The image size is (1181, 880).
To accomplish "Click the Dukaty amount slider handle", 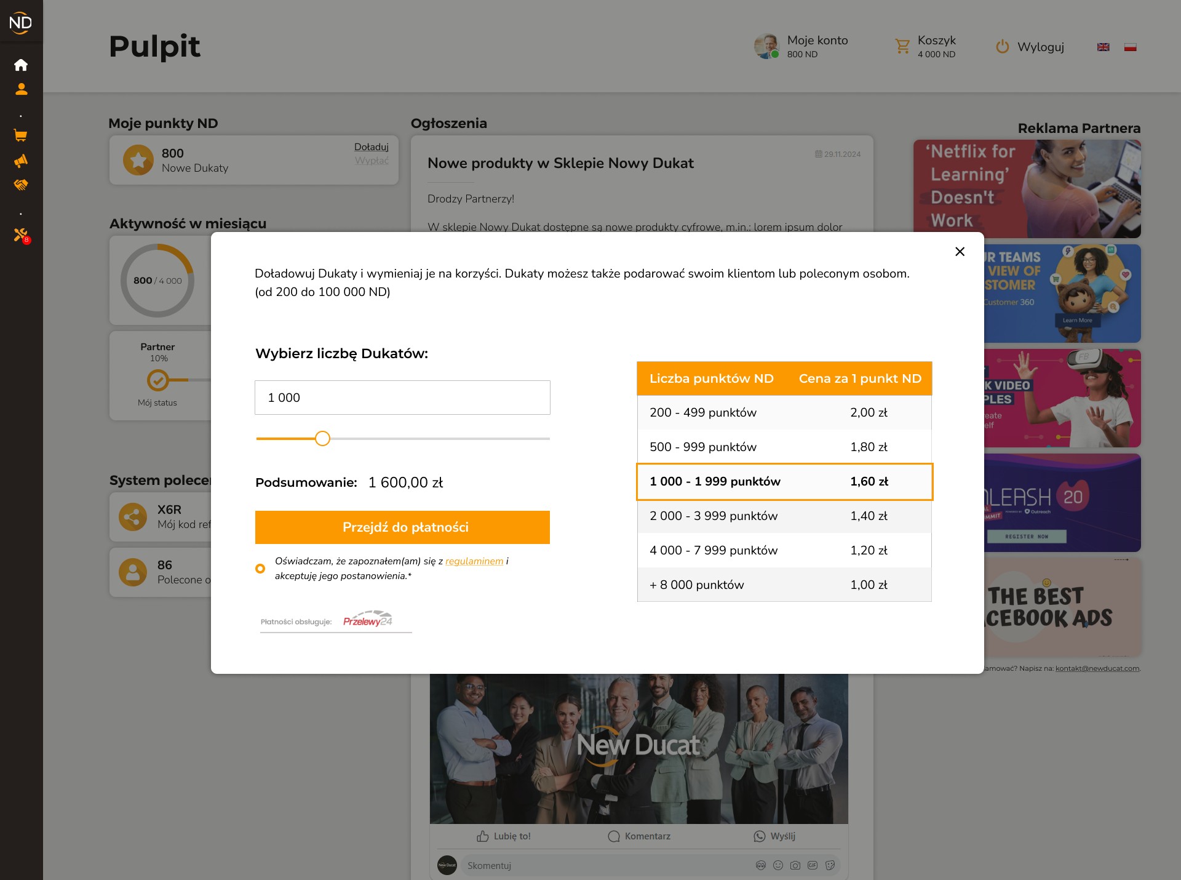I will click(x=322, y=439).
